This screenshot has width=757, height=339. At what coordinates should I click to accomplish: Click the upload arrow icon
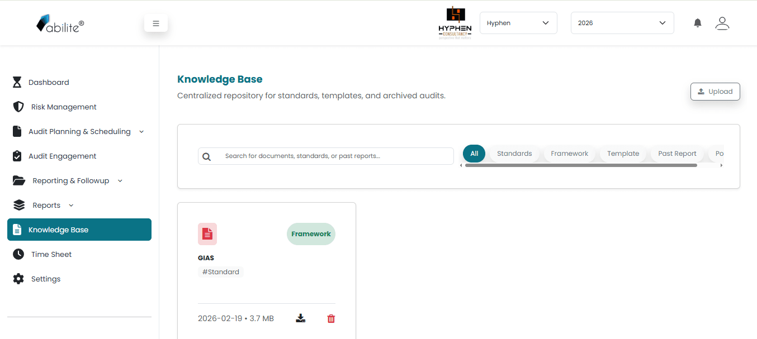point(701,91)
